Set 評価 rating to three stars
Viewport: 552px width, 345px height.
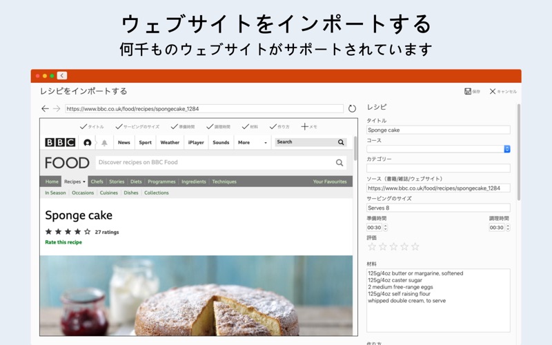coord(393,246)
